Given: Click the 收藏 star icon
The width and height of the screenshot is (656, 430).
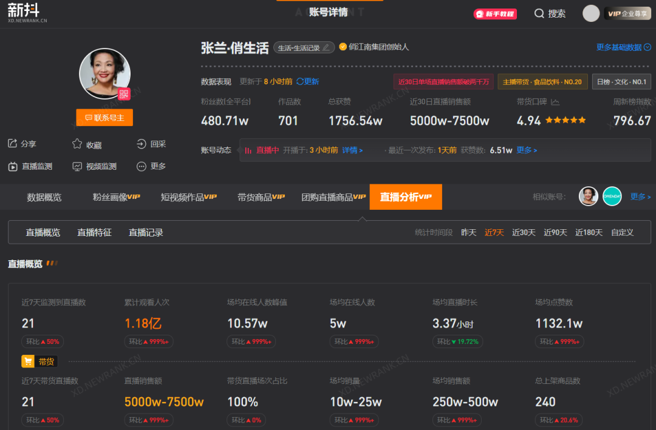Looking at the screenshot, I should (x=77, y=144).
